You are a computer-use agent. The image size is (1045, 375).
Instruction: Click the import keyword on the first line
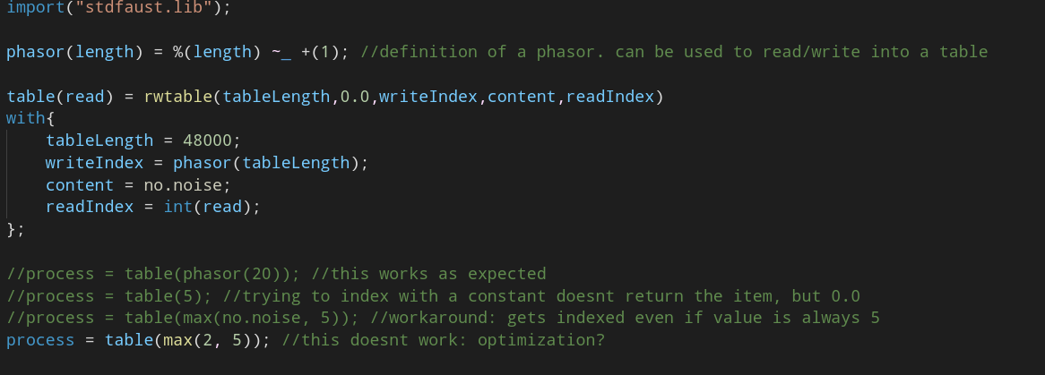coord(30,7)
